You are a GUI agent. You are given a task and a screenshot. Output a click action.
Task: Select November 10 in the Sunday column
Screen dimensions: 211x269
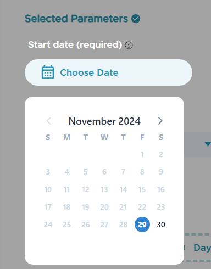48,189
